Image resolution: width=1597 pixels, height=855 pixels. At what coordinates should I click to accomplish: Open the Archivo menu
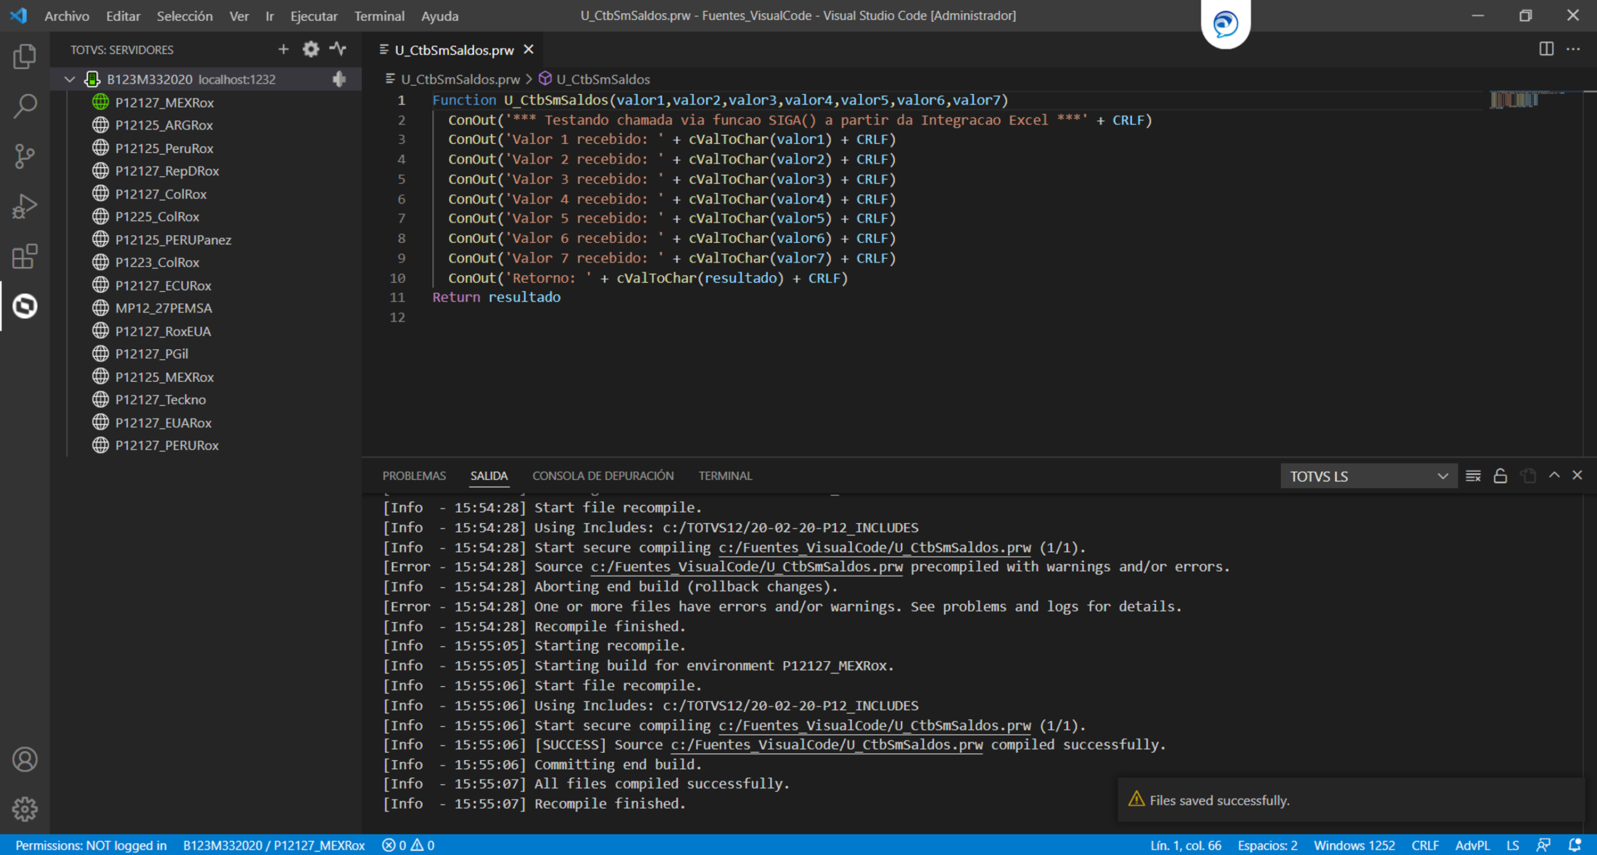click(67, 16)
